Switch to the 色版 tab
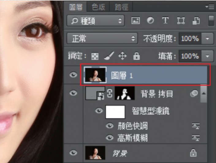The height and width of the screenshot is (163, 216). (x=98, y=7)
